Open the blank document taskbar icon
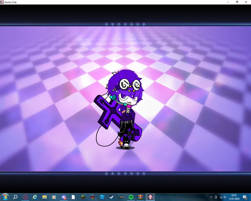This screenshot has height=201, width=251. pos(73,197)
